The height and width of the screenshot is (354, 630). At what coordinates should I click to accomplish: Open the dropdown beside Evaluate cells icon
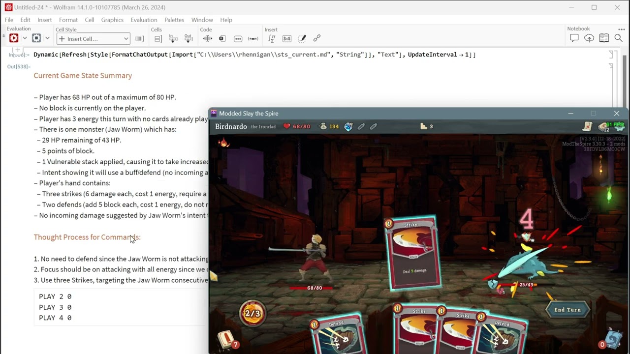coord(25,38)
